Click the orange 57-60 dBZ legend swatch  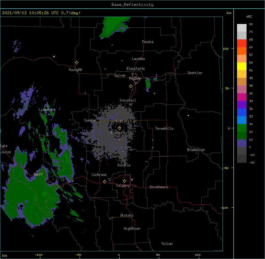[x=242, y=51]
